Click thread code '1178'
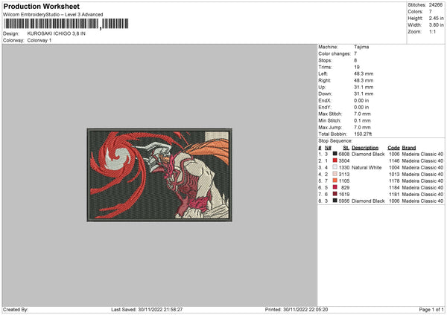 (x=394, y=181)
